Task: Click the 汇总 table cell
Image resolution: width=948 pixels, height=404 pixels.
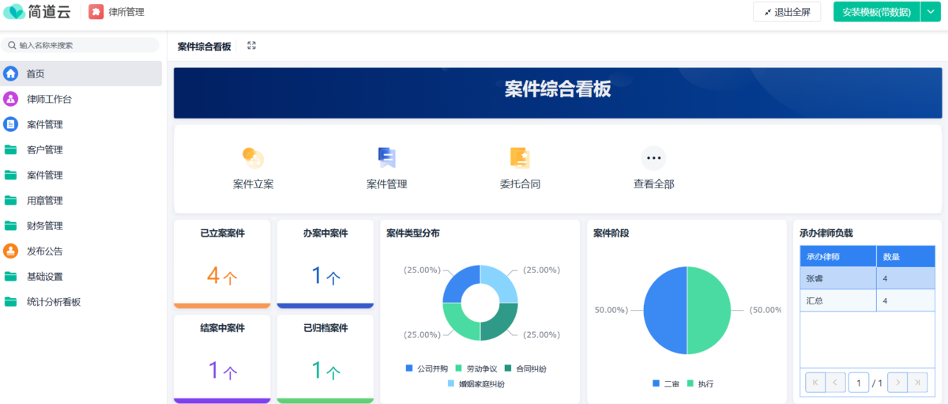Action: tap(838, 300)
